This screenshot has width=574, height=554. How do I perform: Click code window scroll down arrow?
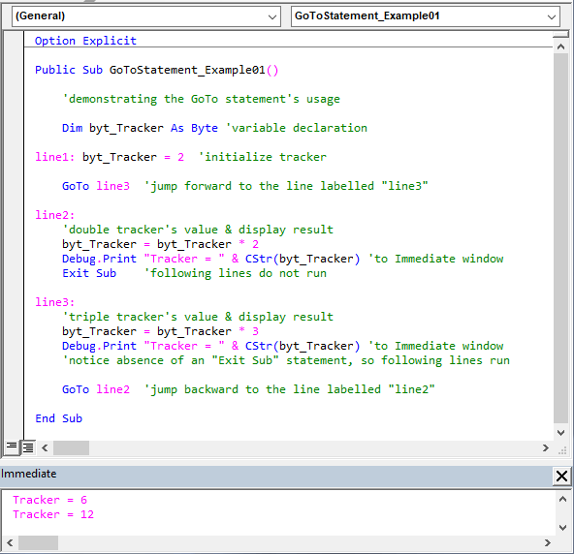point(560,433)
